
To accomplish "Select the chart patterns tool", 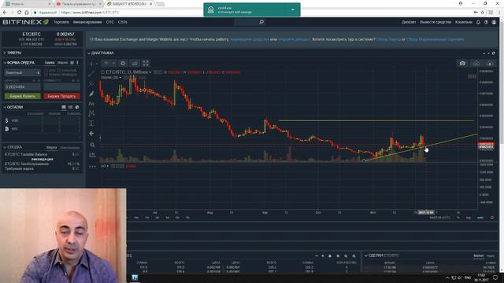I will click(91, 113).
